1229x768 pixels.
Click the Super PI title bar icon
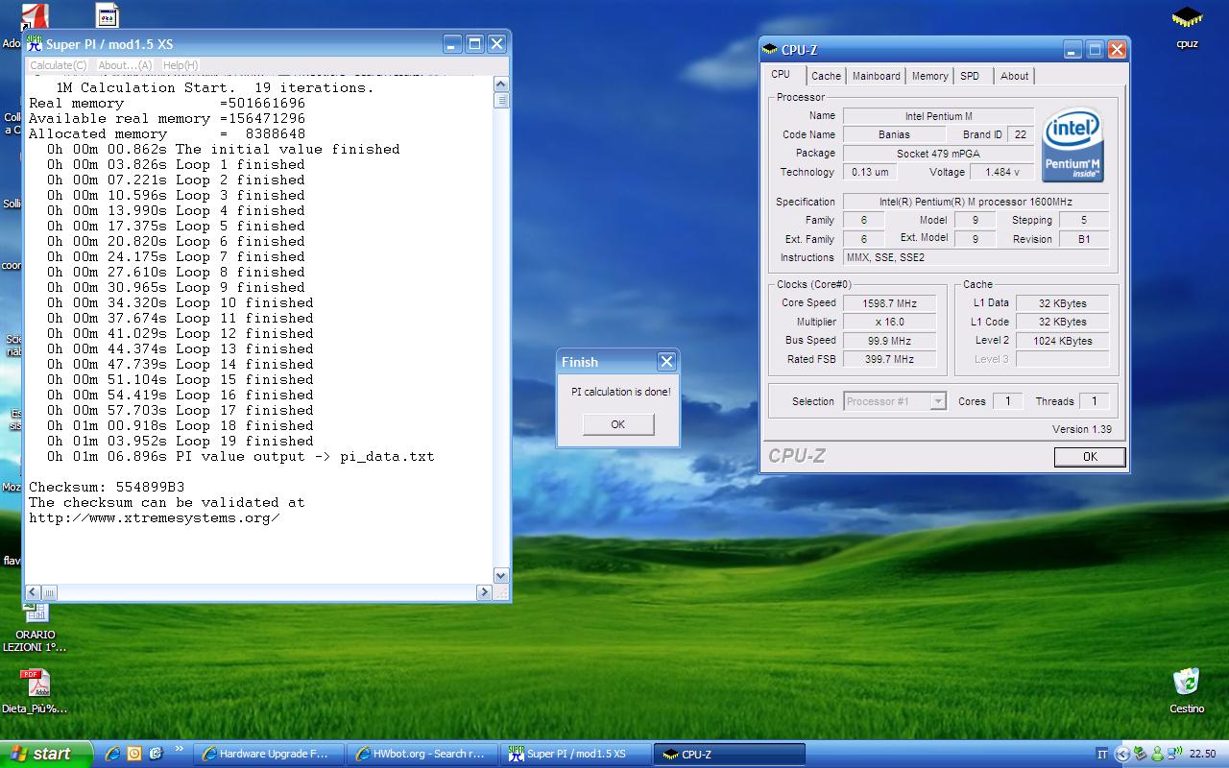click(35, 43)
